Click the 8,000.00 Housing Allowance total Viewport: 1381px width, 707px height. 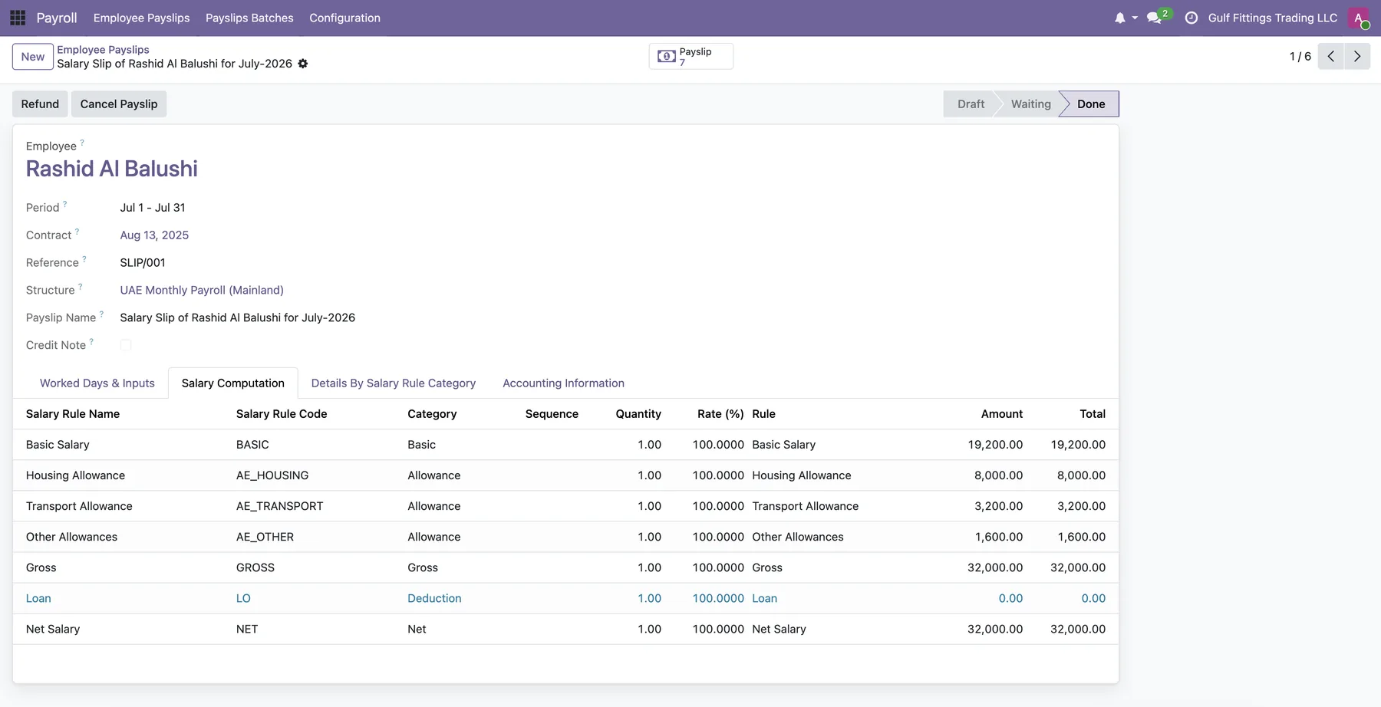coord(1081,475)
